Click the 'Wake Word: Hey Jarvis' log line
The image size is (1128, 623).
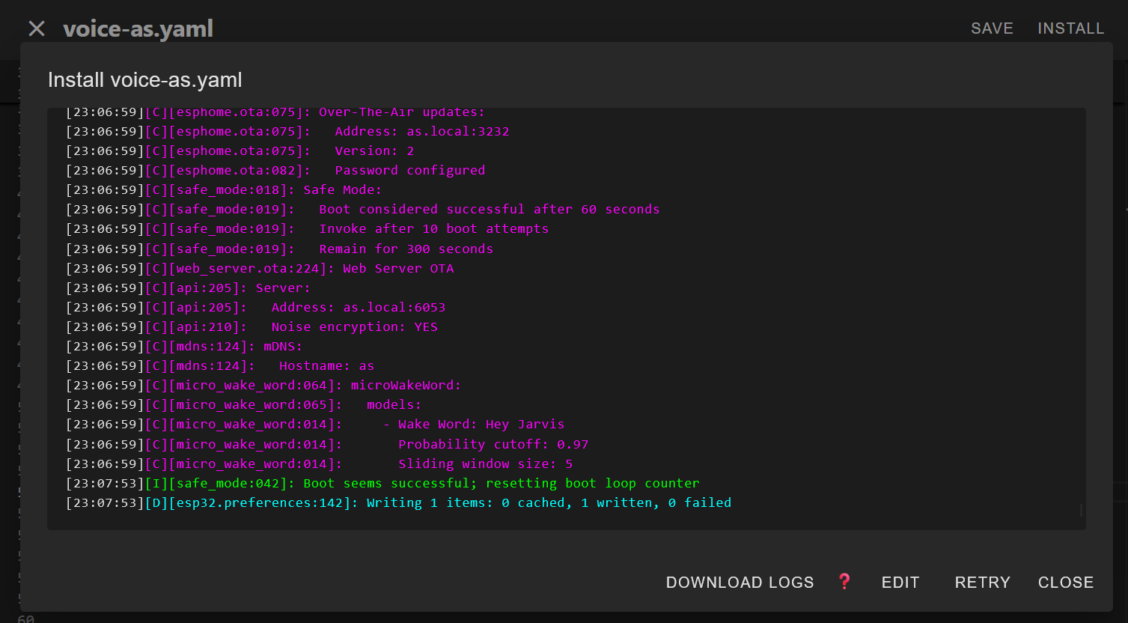tap(481, 425)
